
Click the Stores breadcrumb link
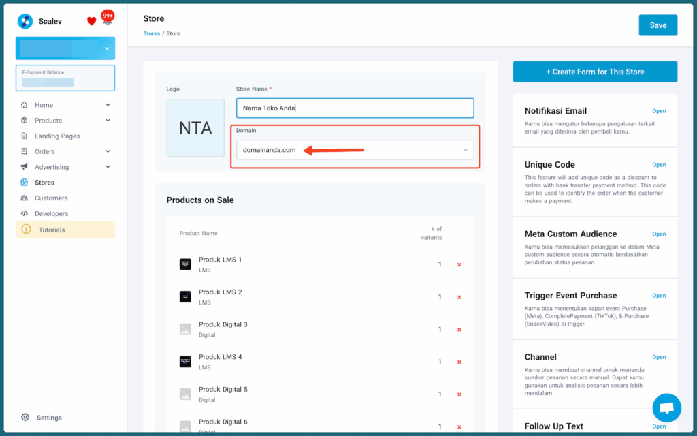pyautogui.click(x=151, y=33)
